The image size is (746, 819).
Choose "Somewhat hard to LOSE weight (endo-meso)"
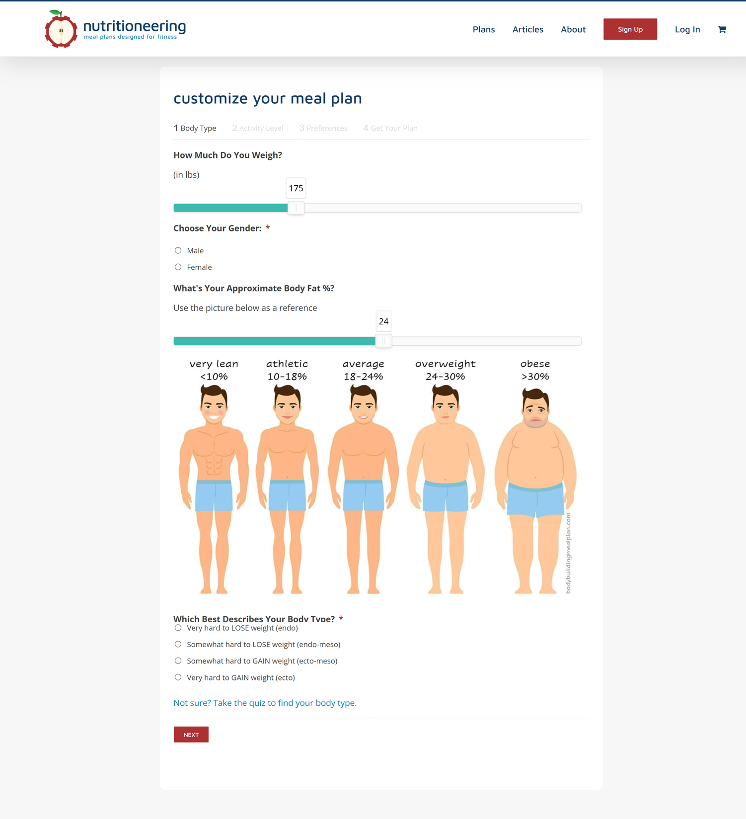pos(178,644)
